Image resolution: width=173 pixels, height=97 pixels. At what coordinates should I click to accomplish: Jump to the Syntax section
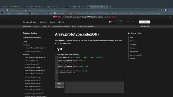coord(132,41)
